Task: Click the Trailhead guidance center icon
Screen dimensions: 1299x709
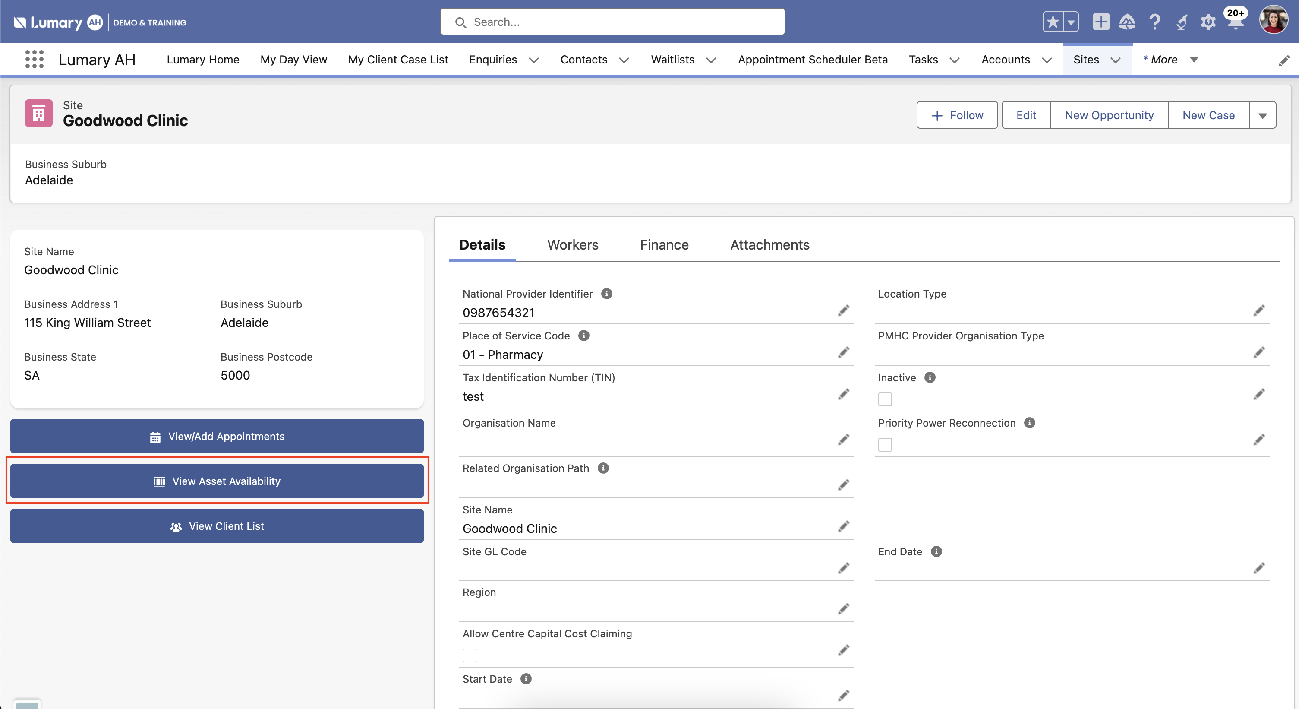Action: (1127, 22)
